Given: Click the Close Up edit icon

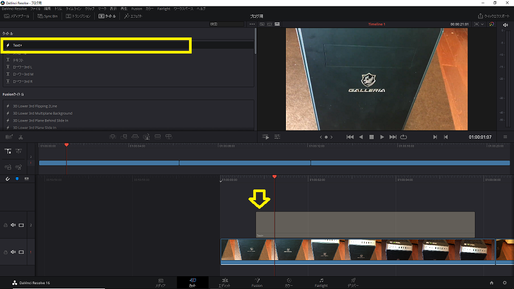Looking at the screenshot, I should [147, 136].
